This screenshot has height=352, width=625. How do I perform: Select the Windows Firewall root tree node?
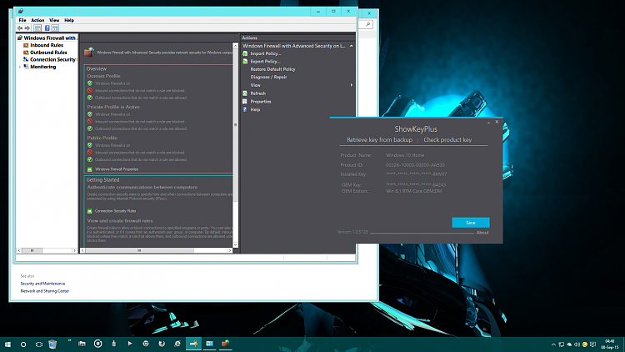coord(49,38)
